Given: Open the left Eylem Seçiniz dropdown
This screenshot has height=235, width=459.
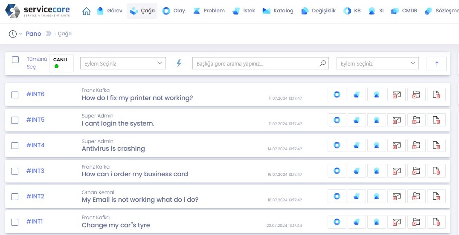Looking at the screenshot, I should 123,63.
